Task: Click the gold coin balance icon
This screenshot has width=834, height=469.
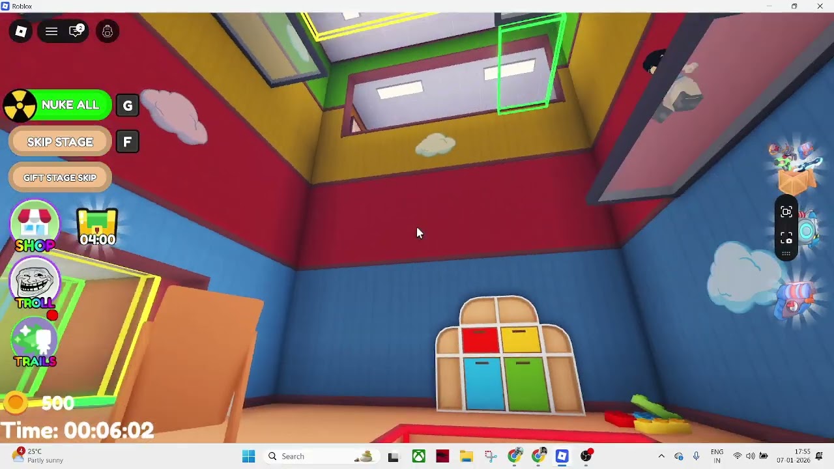Action: (15, 403)
